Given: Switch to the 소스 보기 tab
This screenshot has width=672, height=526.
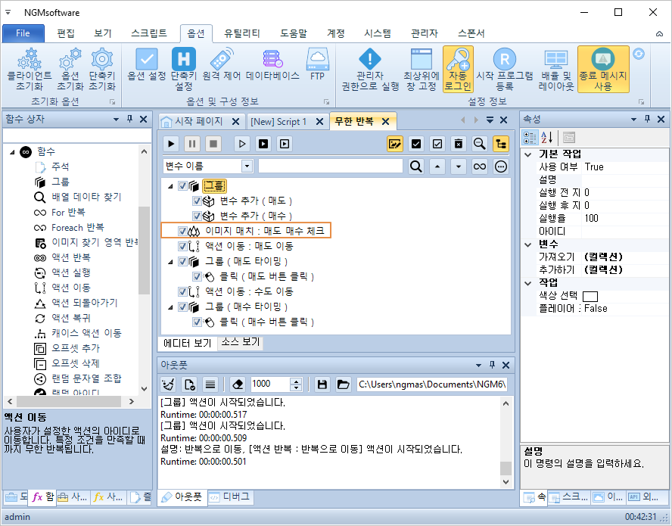Looking at the screenshot, I should pos(241,342).
